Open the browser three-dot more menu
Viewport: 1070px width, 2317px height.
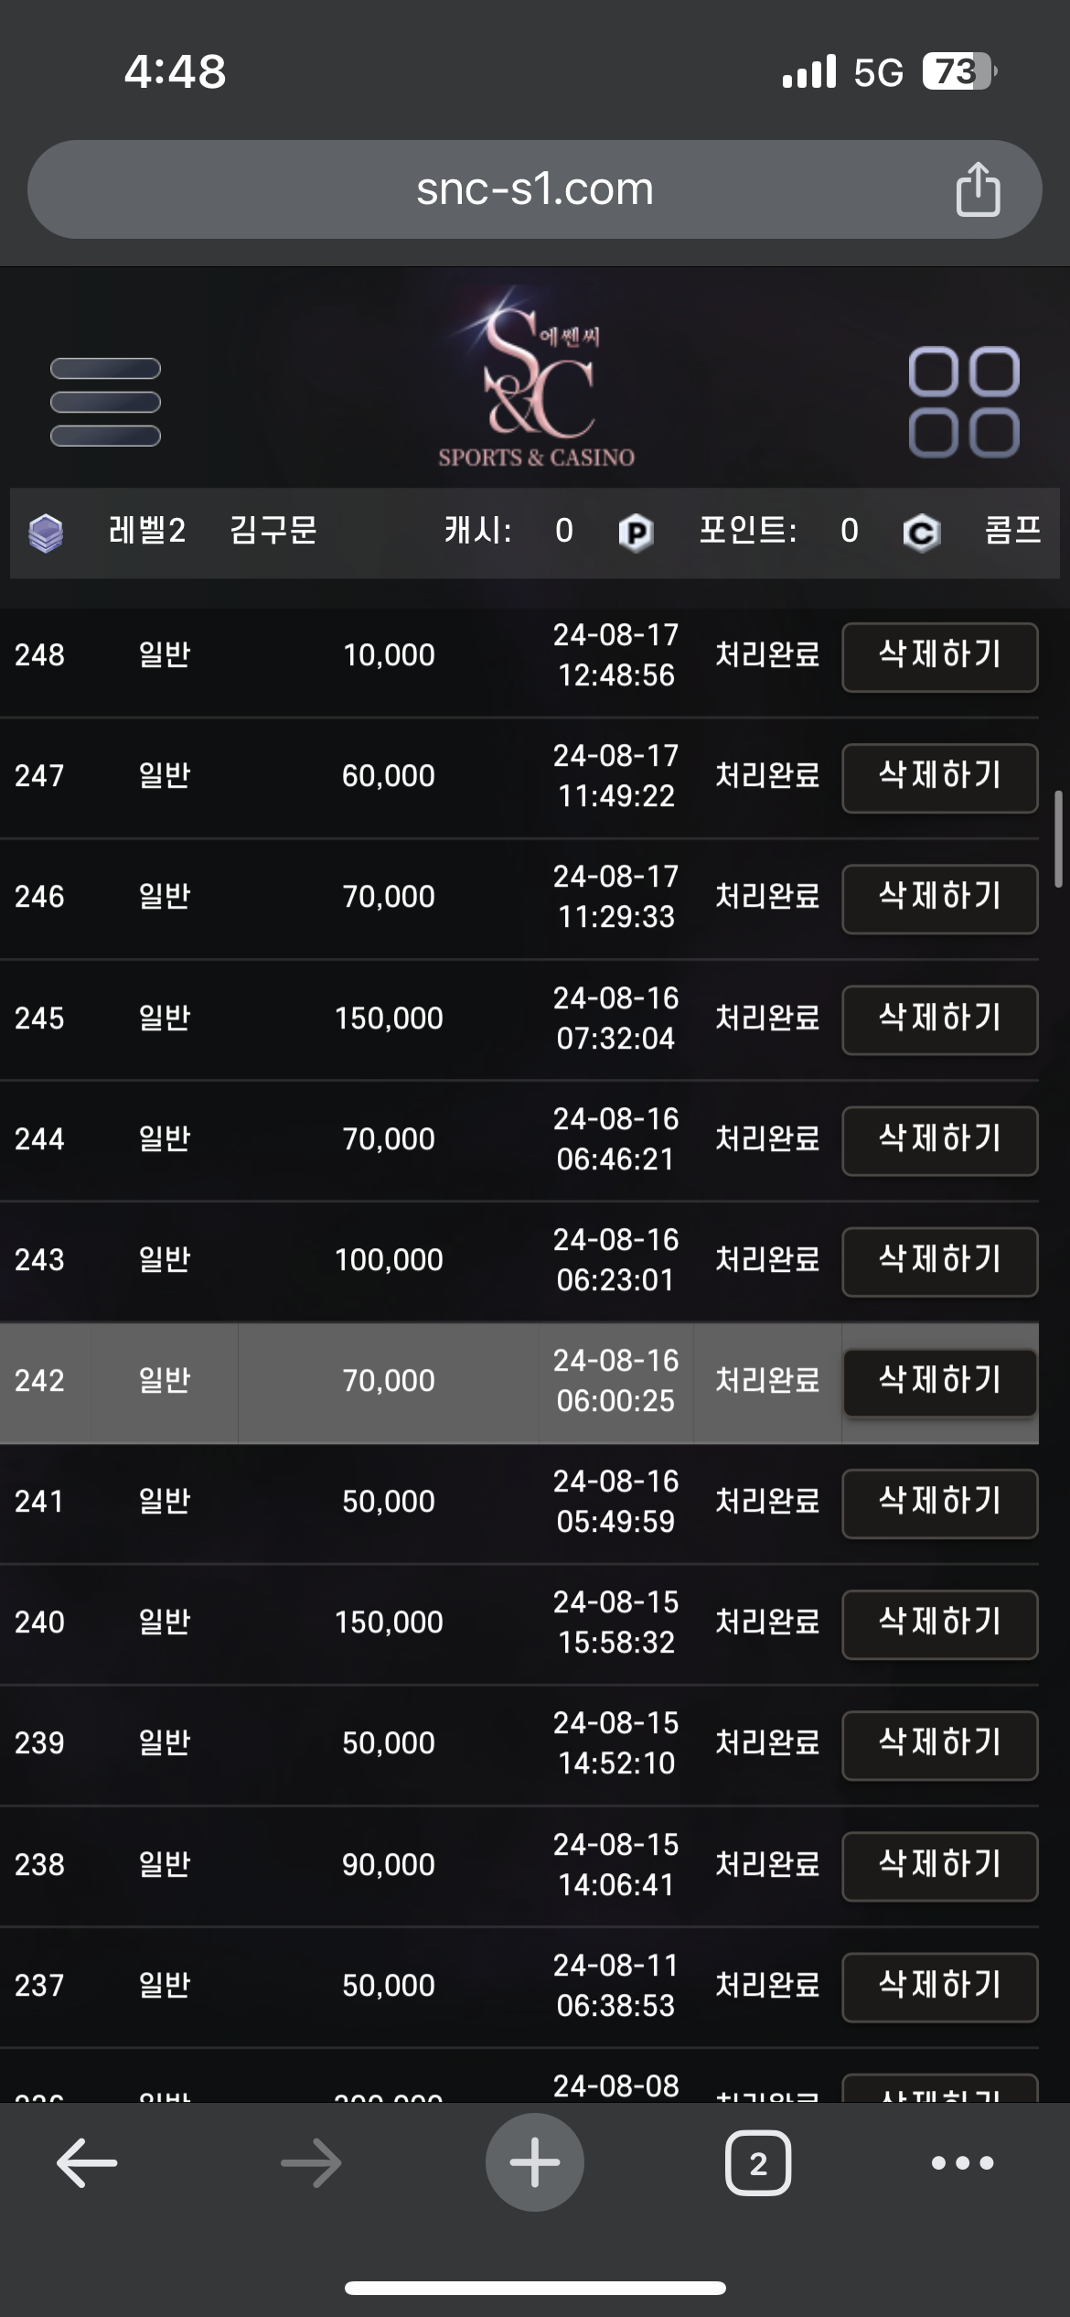pos(962,2163)
